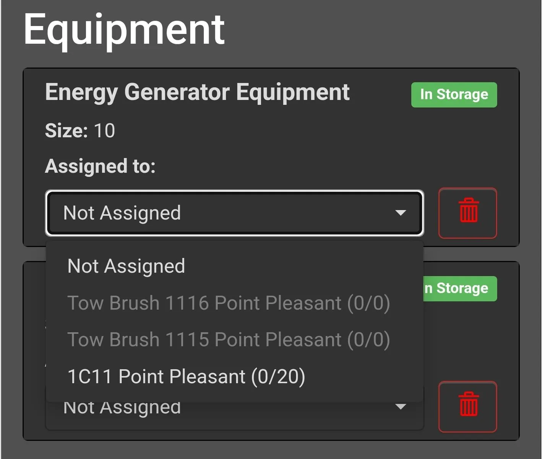Click the In Storage badge on Energy Generator
The height and width of the screenshot is (459, 542).
(x=454, y=94)
